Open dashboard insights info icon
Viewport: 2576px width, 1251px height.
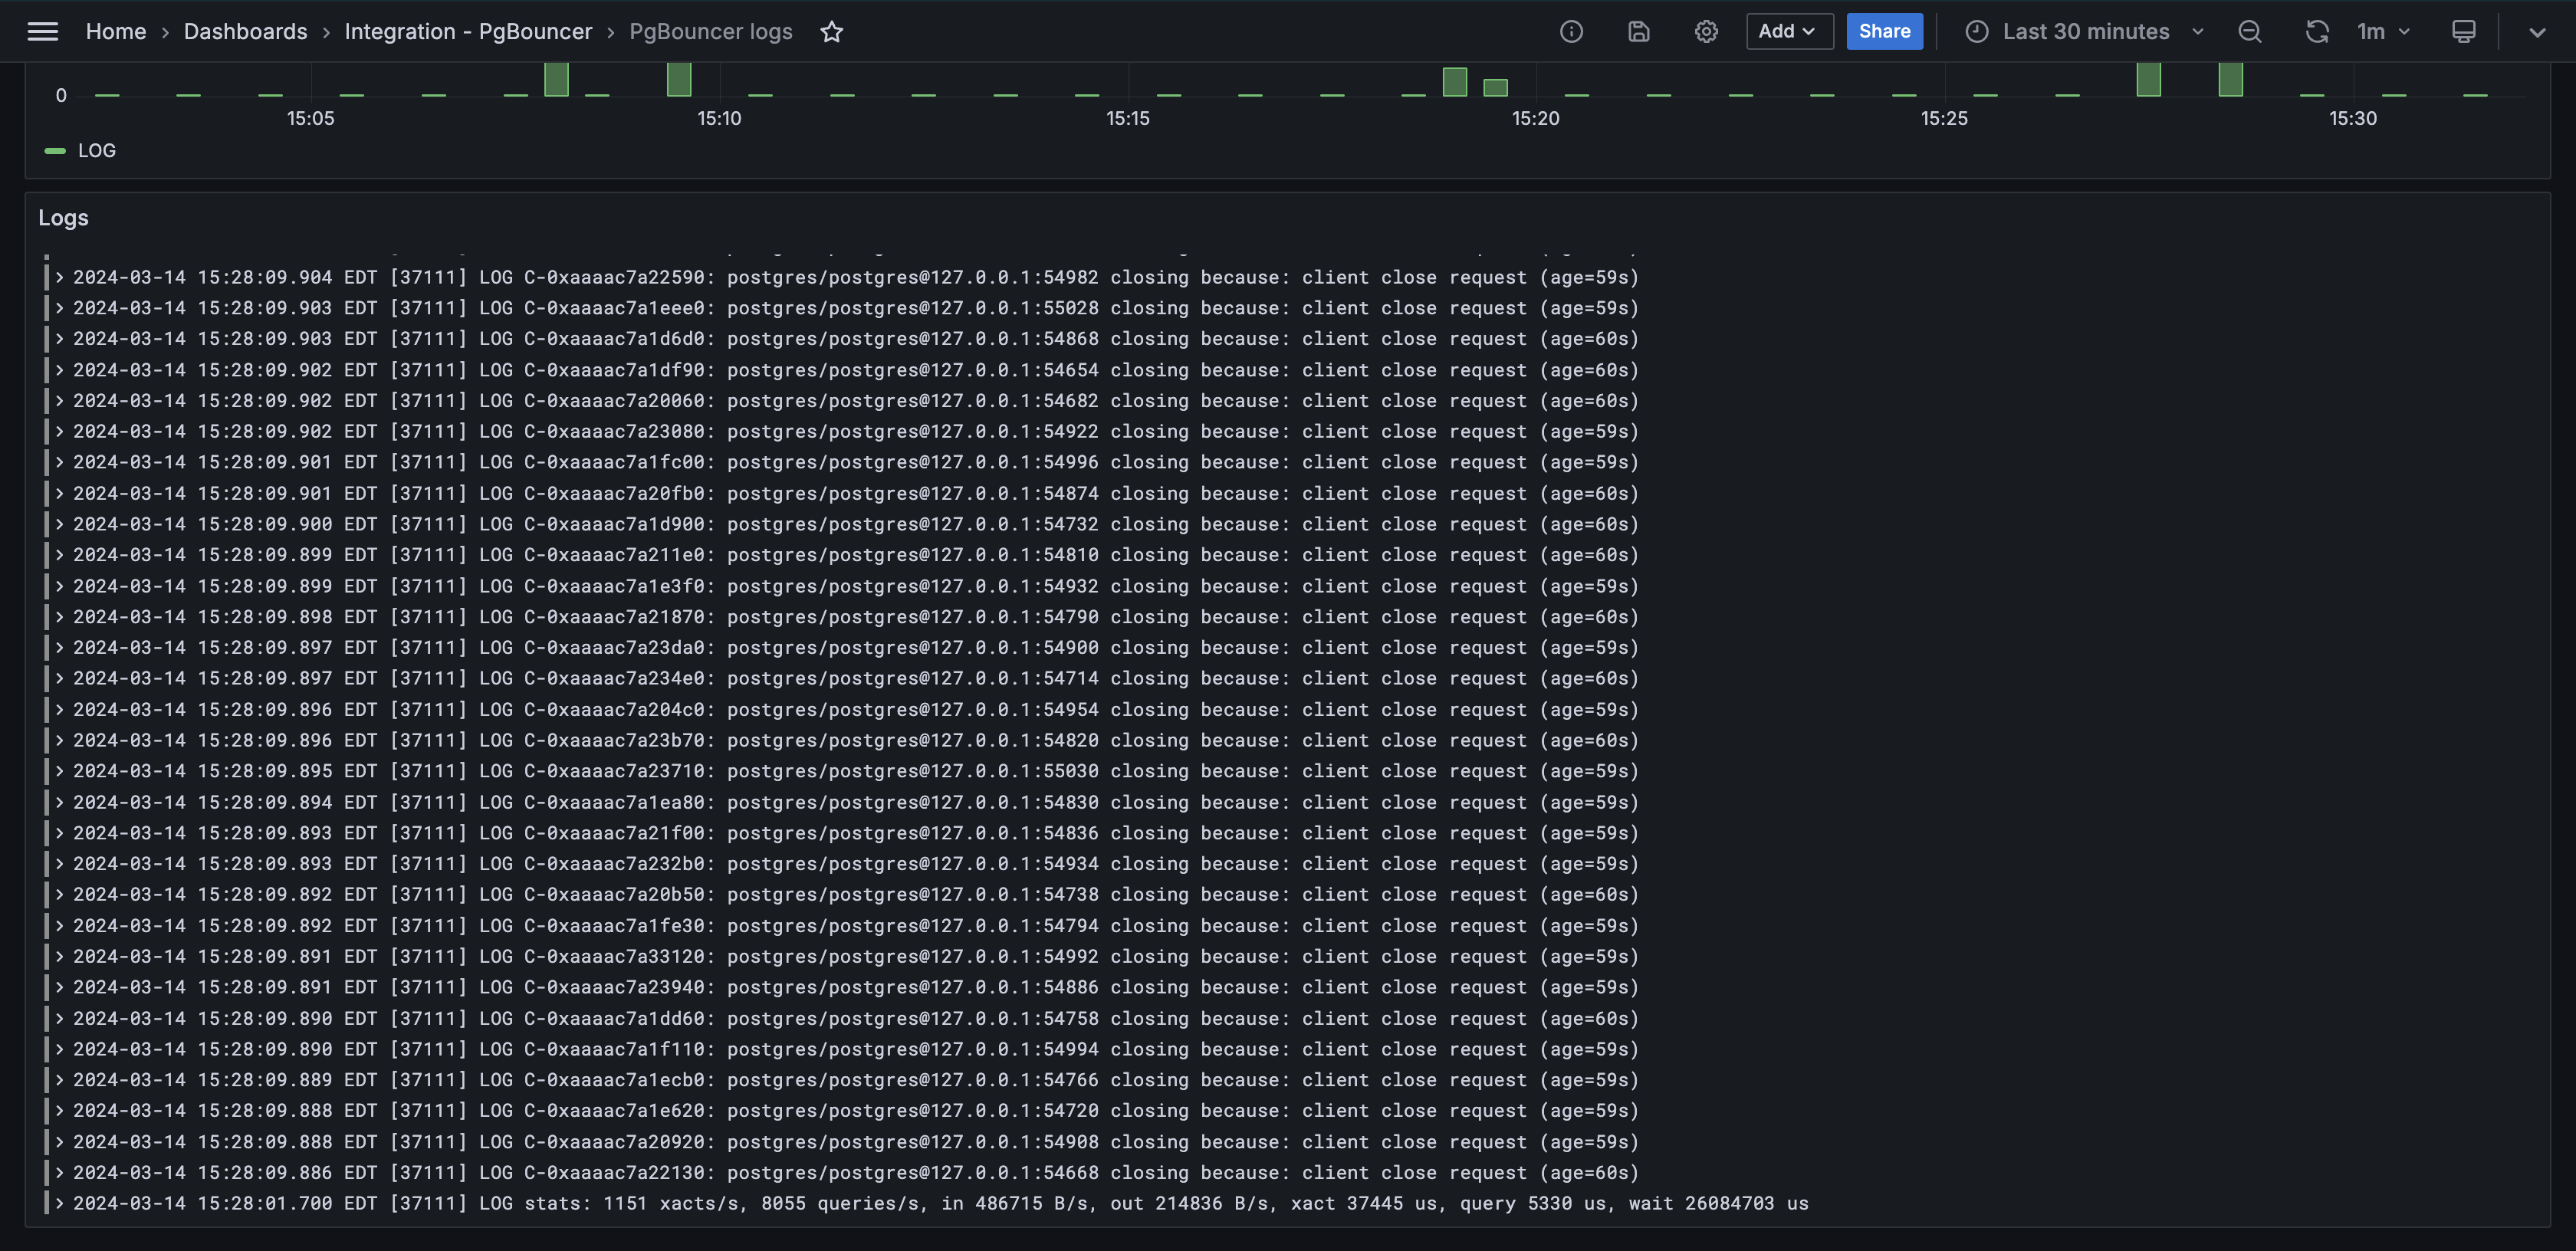(x=1571, y=32)
